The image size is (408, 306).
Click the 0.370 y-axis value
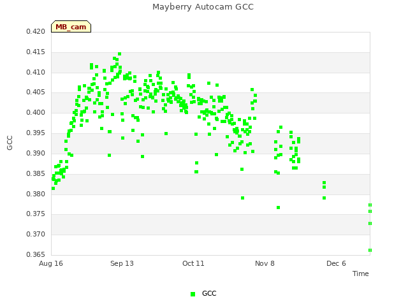[x=36, y=234]
